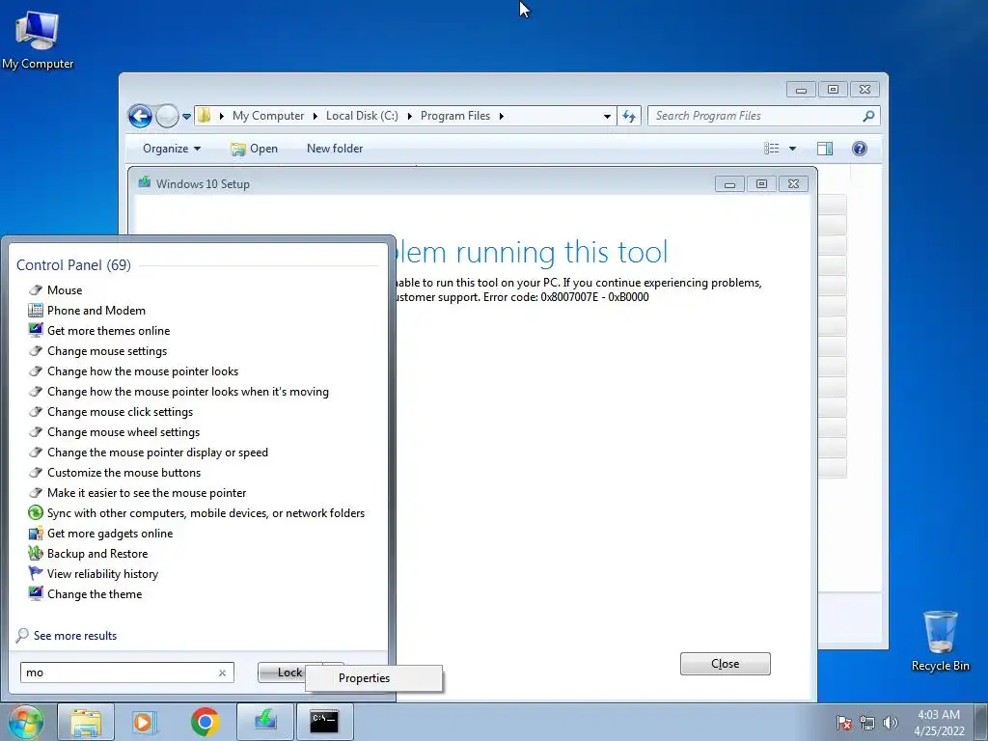Viewport: 988px width, 741px height.
Task: Click Close button in Windows 10 Setup
Action: pyautogui.click(x=726, y=664)
